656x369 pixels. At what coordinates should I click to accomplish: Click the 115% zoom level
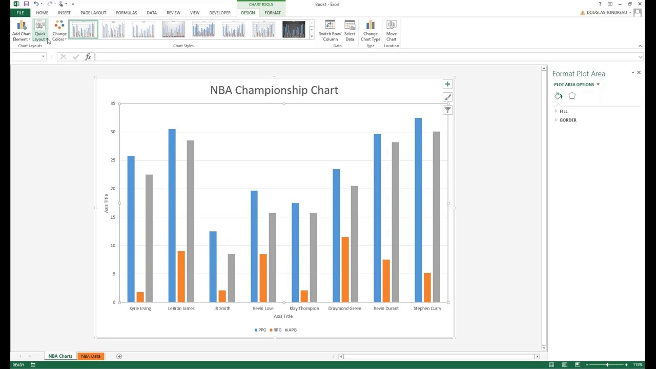pos(637,365)
